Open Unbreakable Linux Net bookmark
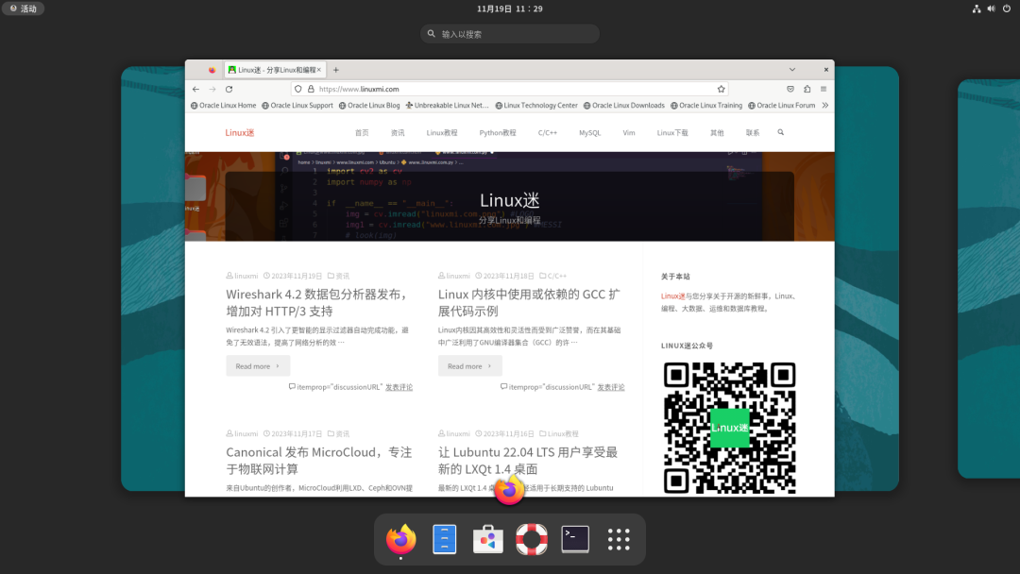 [447, 106]
